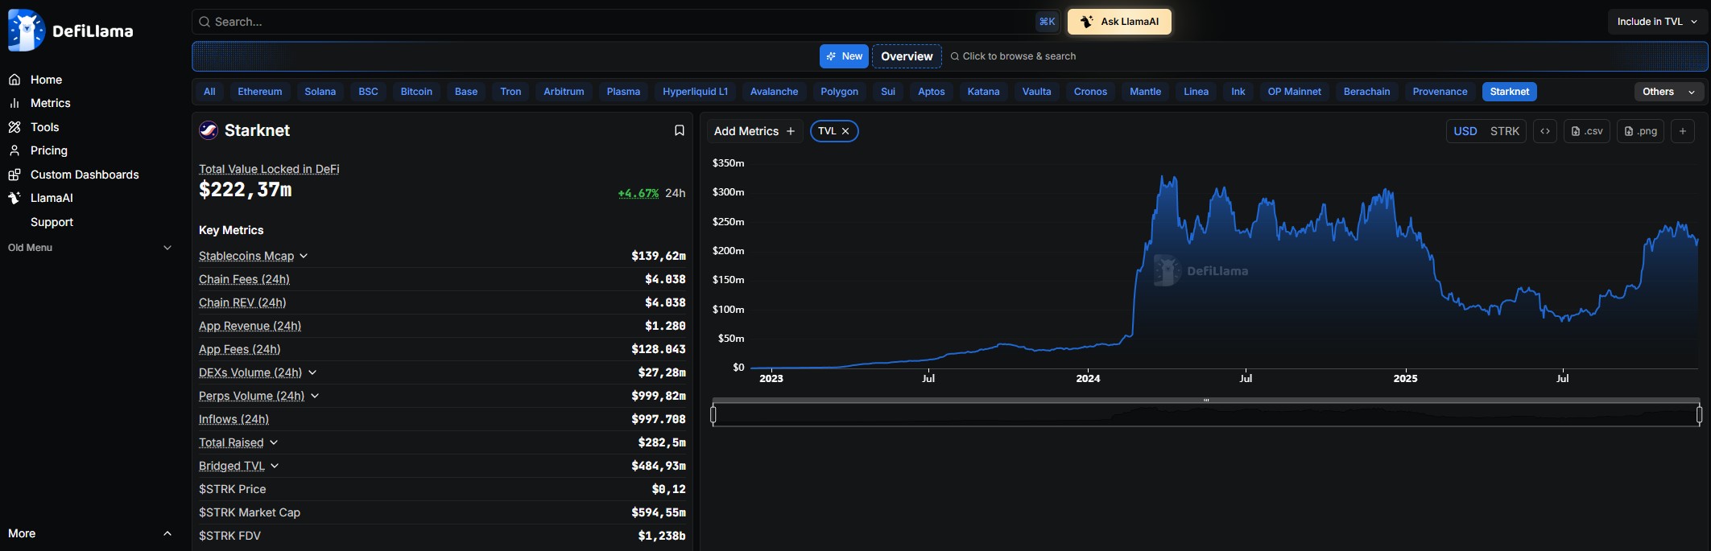Select the Hyperliquid L1 chain tab

point(695,92)
